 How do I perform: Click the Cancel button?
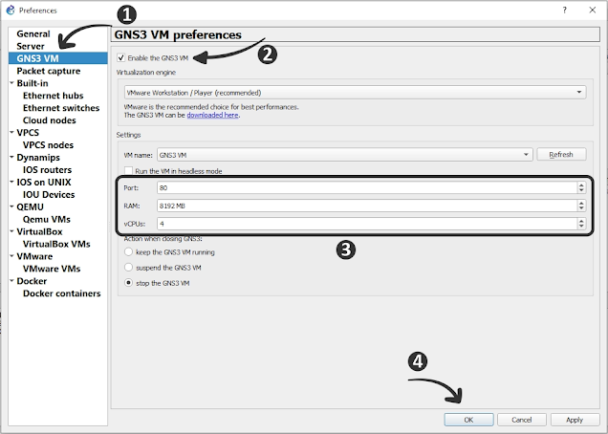522,420
